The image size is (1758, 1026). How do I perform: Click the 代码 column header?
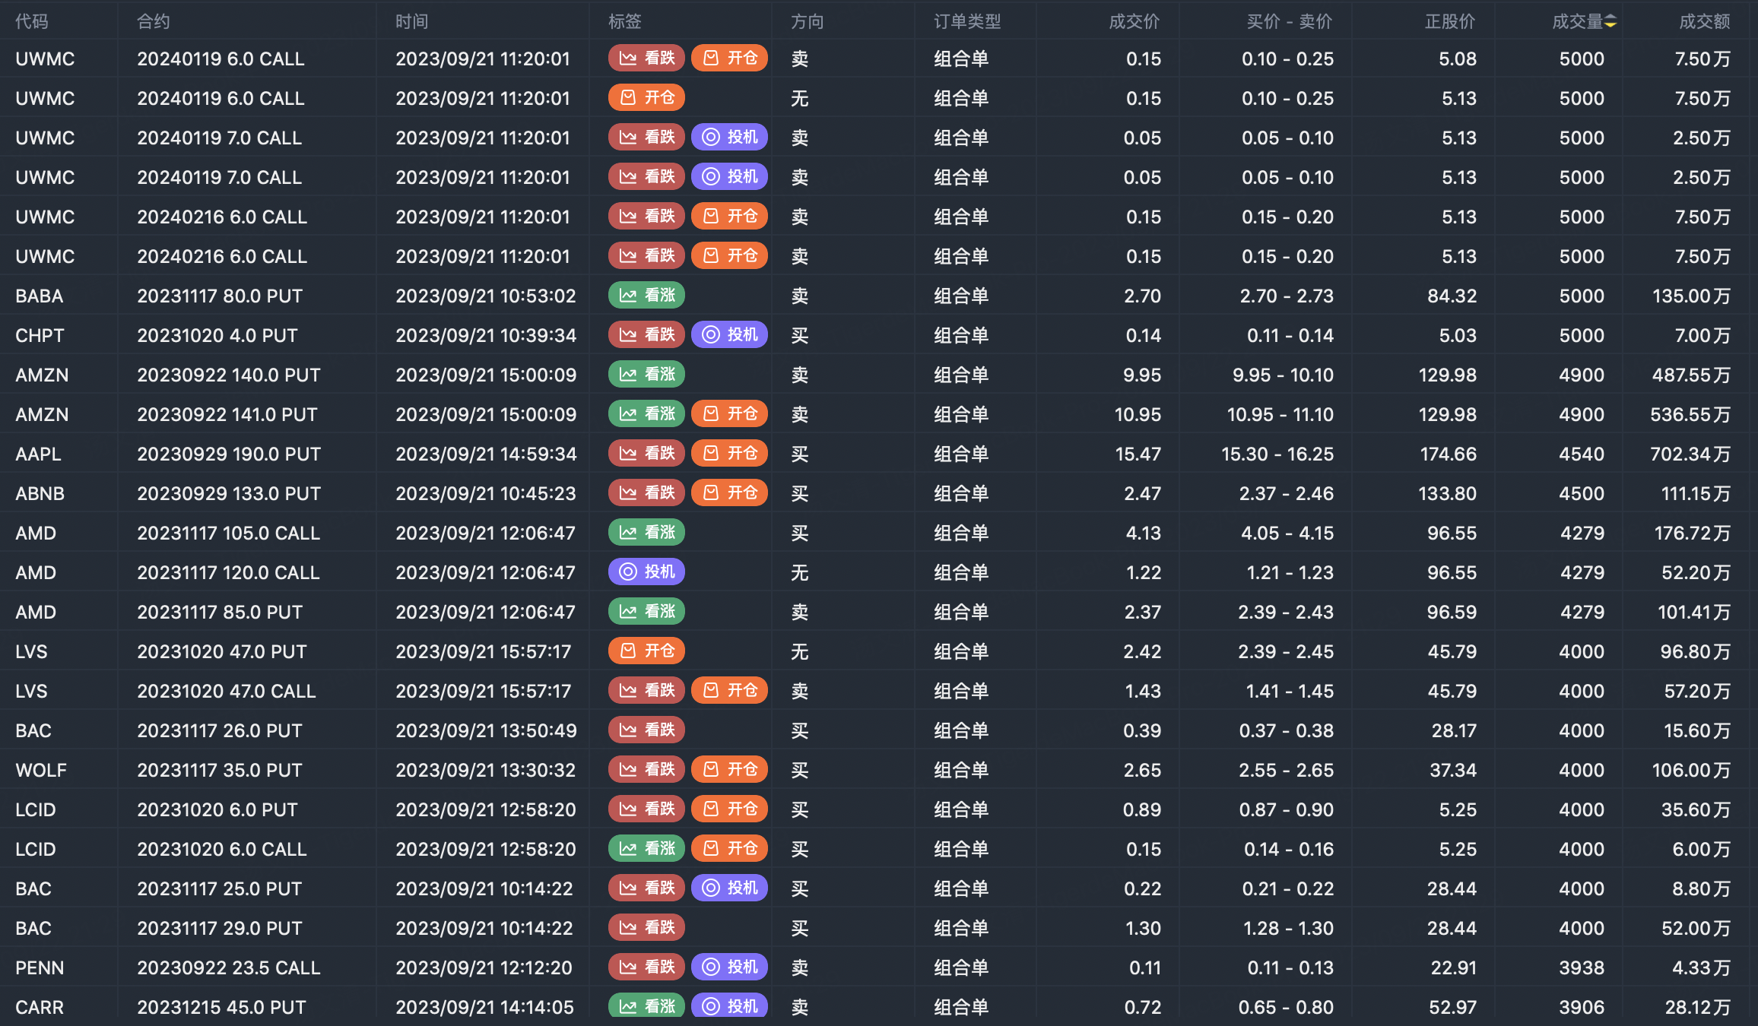tap(32, 22)
